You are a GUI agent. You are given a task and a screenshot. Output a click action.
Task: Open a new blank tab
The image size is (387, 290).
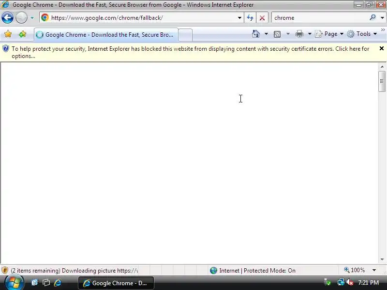185,35
